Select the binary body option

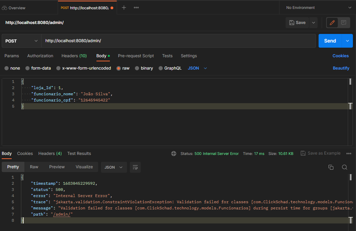point(144,68)
